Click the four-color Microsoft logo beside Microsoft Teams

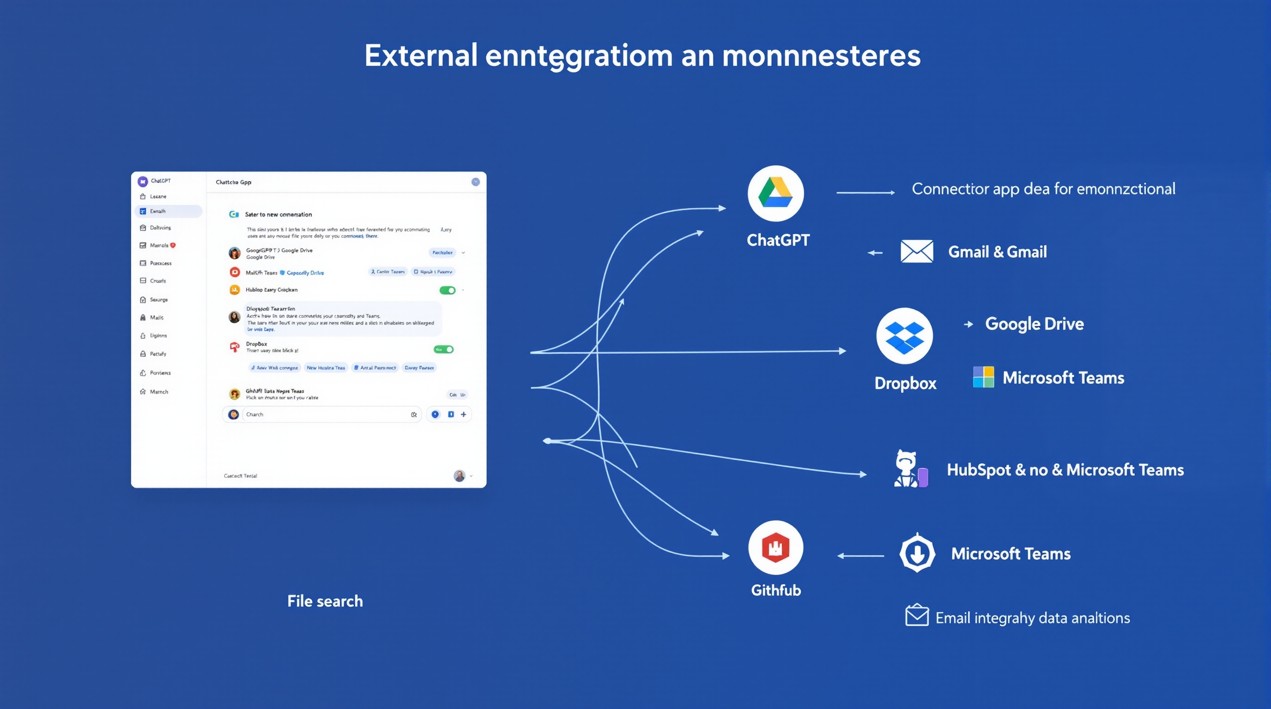click(983, 377)
